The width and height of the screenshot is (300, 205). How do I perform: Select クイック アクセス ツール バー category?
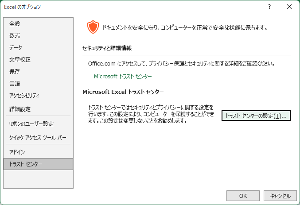37,137
